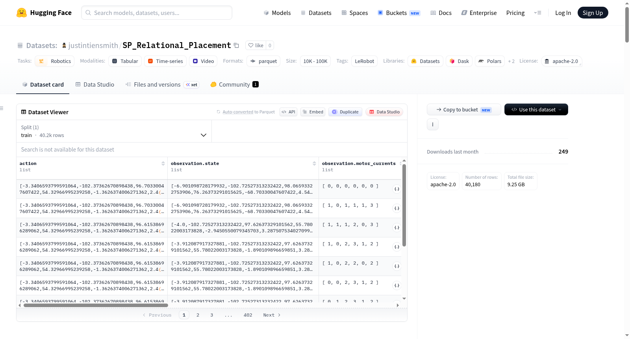Viewport: 630px width, 339px height.
Task: Open the justintiensmith user profile link
Action: [x=93, y=45]
